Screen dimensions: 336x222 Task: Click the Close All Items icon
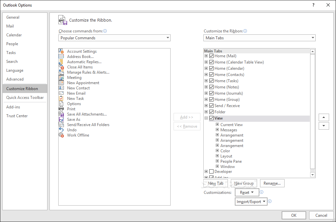pos(61,67)
